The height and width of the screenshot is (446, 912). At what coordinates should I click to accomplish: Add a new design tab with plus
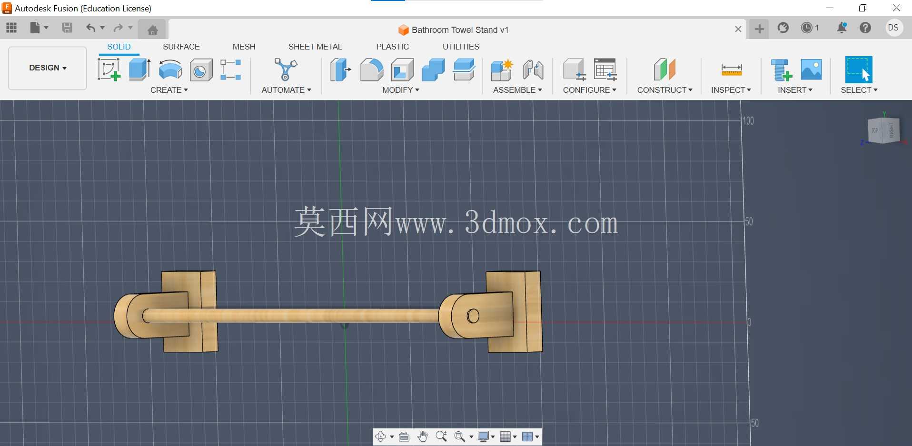click(x=759, y=29)
